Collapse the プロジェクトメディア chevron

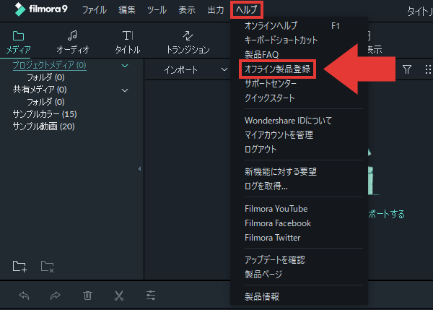(125, 66)
